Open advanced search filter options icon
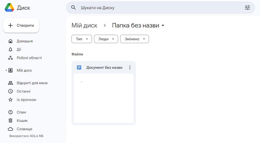Image resolution: width=260 pixels, height=143 pixels. click(x=247, y=8)
